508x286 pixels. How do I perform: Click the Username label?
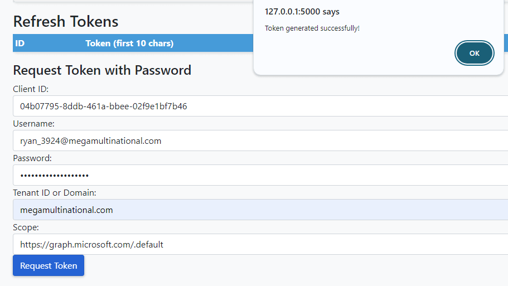click(x=33, y=124)
